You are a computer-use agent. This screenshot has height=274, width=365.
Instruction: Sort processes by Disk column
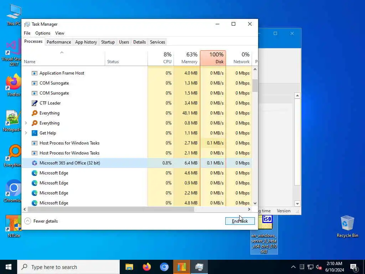click(213, 58)
